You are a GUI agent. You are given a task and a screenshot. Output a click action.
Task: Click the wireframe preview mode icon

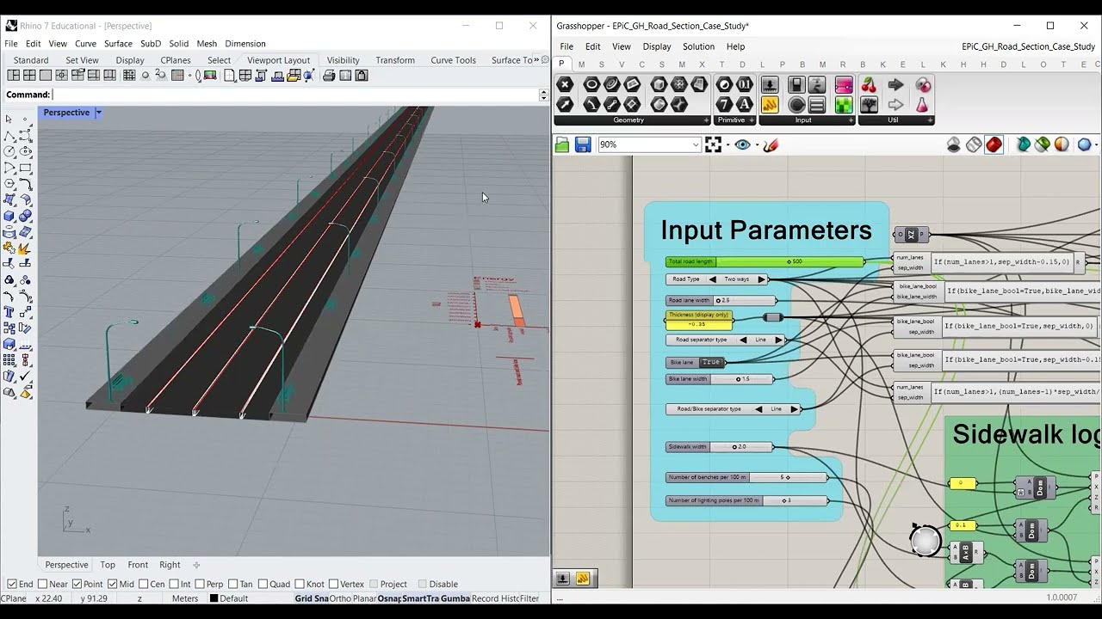[974, 145]
